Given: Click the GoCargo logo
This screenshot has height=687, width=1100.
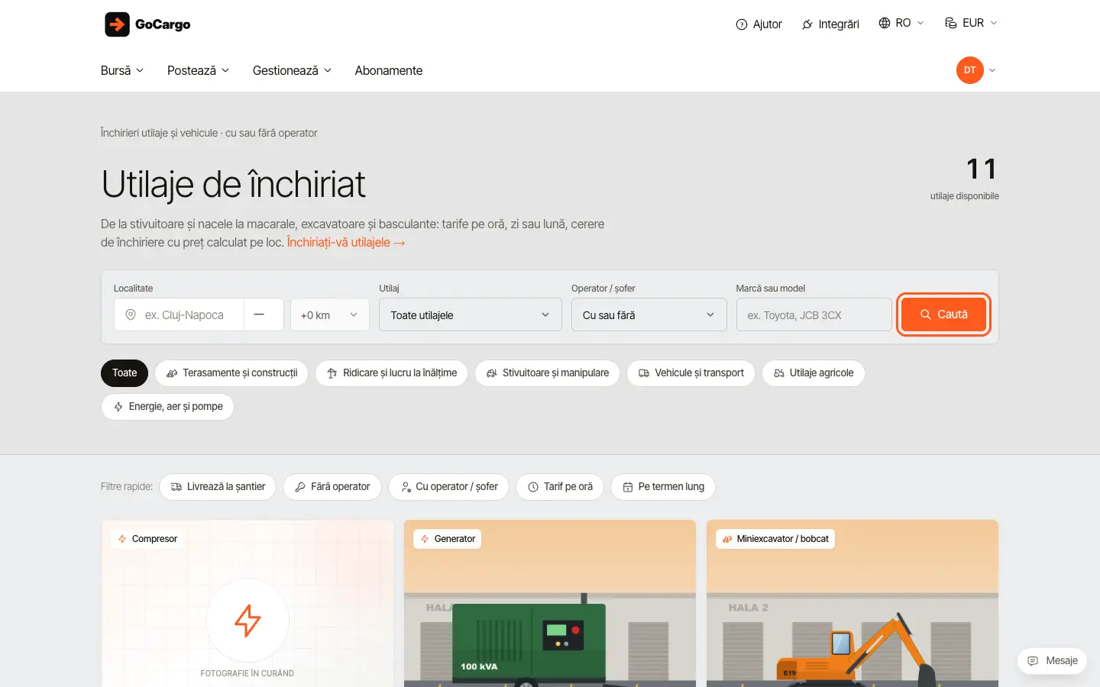Looking at the screenshot, I should click(147, 24).
